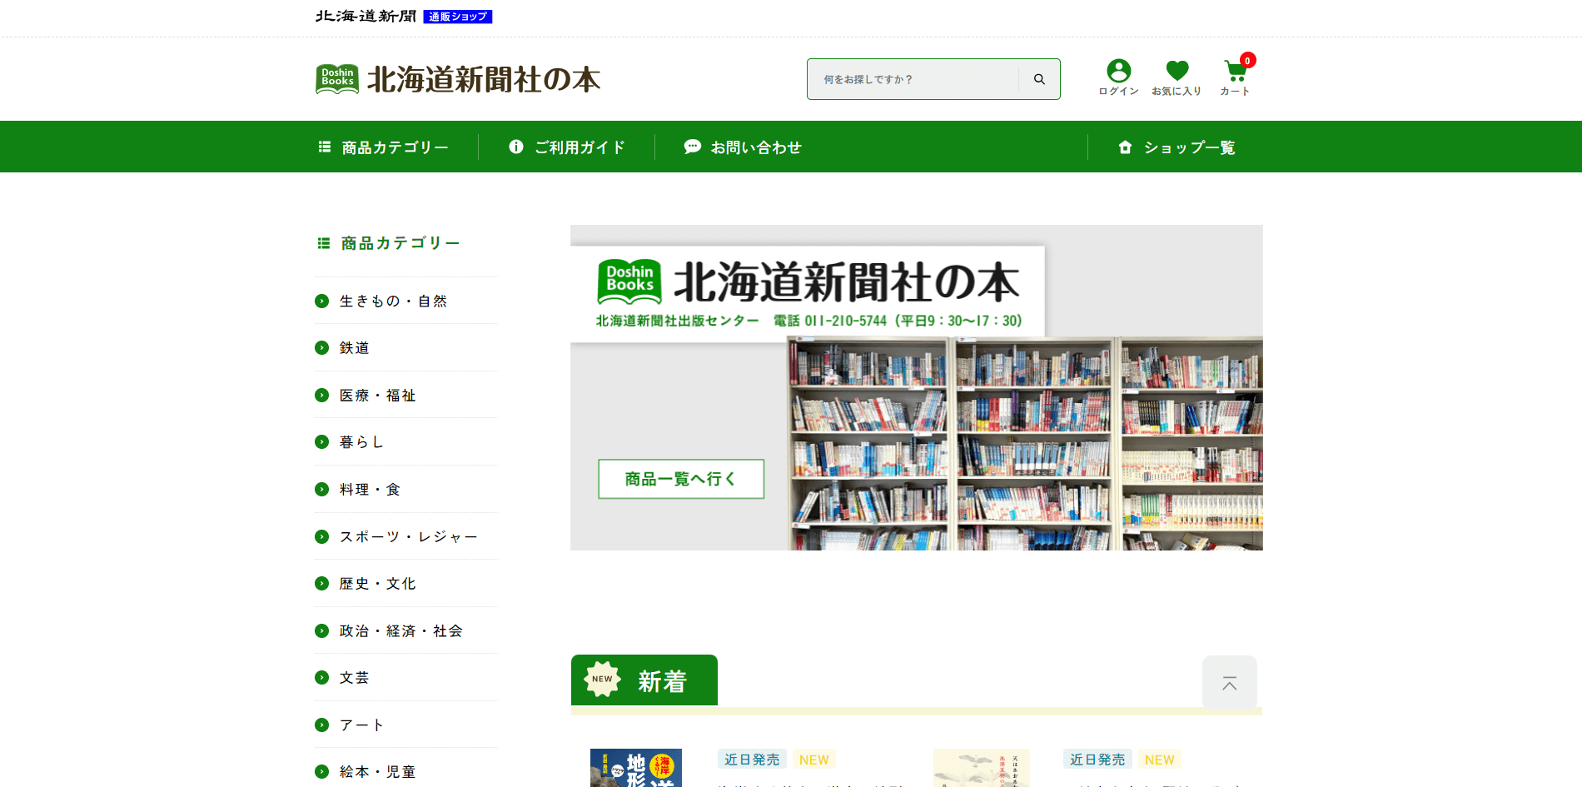Open the ショップ一覧 menu item
The image size is (1582, 787).
[x=1177, y=147]
